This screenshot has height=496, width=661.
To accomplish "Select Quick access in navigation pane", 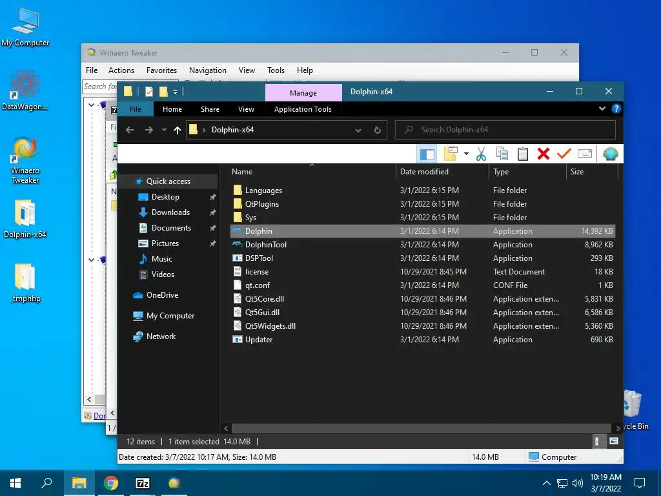I will point(168,181).
